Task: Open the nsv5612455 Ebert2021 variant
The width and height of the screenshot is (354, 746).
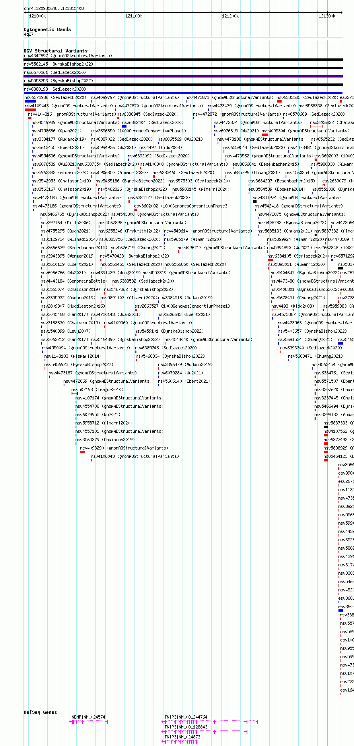Action: [x=58, y=147]
